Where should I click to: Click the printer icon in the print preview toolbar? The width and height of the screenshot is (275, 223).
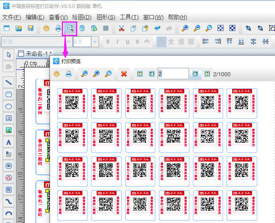[68, 74]
